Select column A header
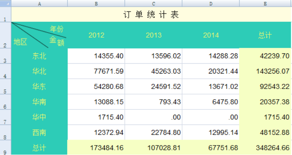Screen dimensions: 292x155 [39, 3]
